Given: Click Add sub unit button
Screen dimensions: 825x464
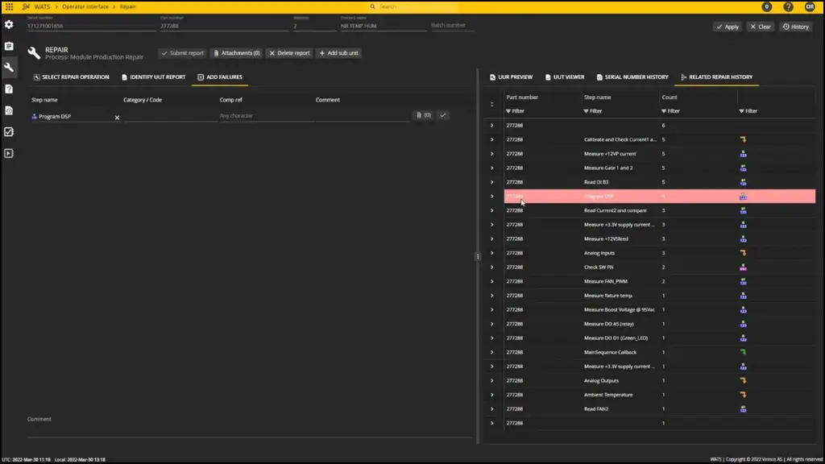Looking at the screenshot, I should pos(338,53).
